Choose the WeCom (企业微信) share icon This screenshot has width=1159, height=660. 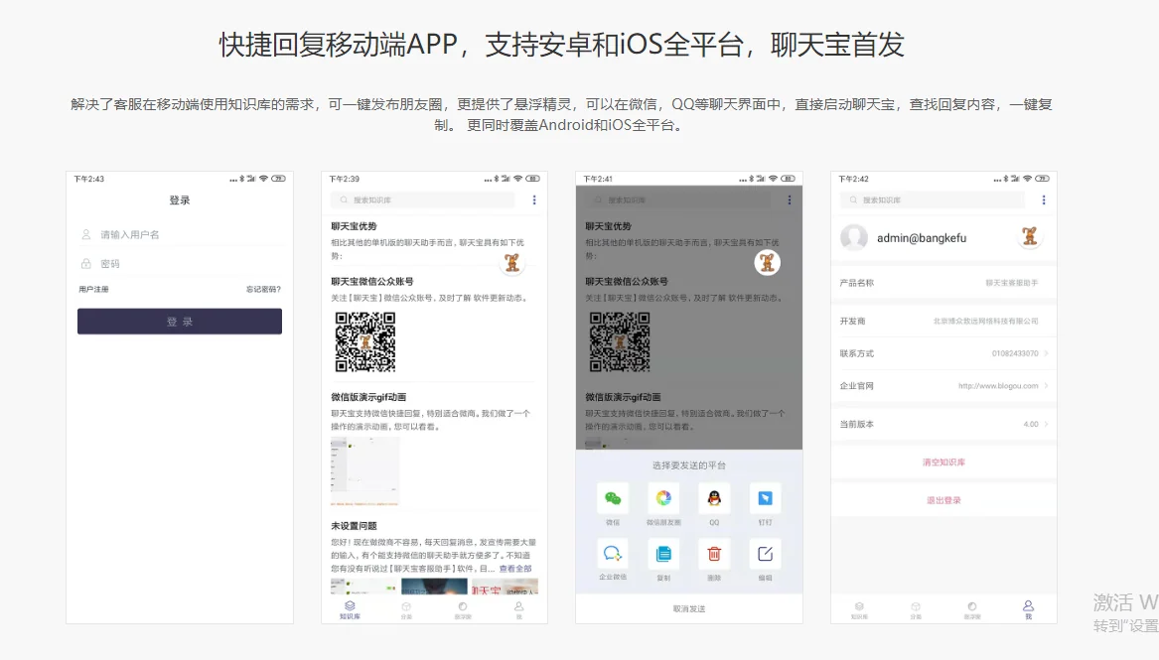pyautogui.click(x=613, y=554)
